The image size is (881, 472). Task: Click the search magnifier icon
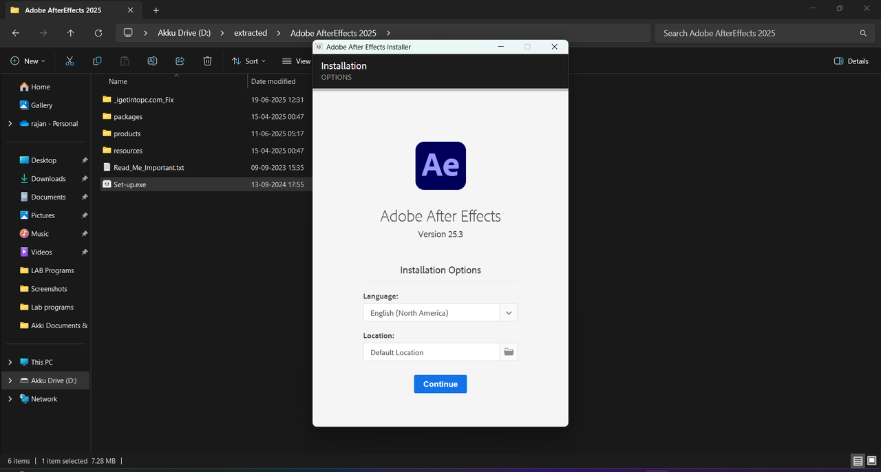point(863,33)
